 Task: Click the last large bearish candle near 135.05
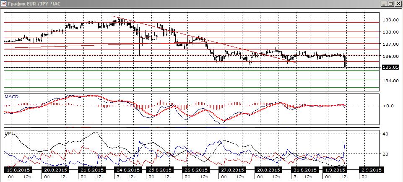point(345,62)
